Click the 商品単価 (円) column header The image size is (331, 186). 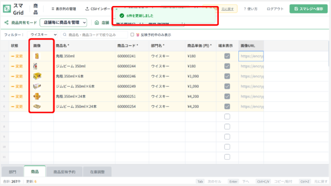pyautogui.click(x=201, y=45)
